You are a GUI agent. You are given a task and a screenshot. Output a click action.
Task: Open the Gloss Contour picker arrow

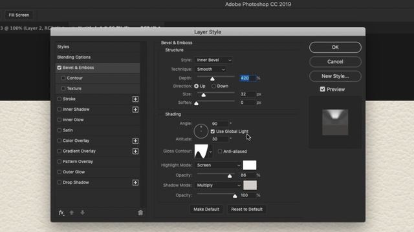[210, 151]
